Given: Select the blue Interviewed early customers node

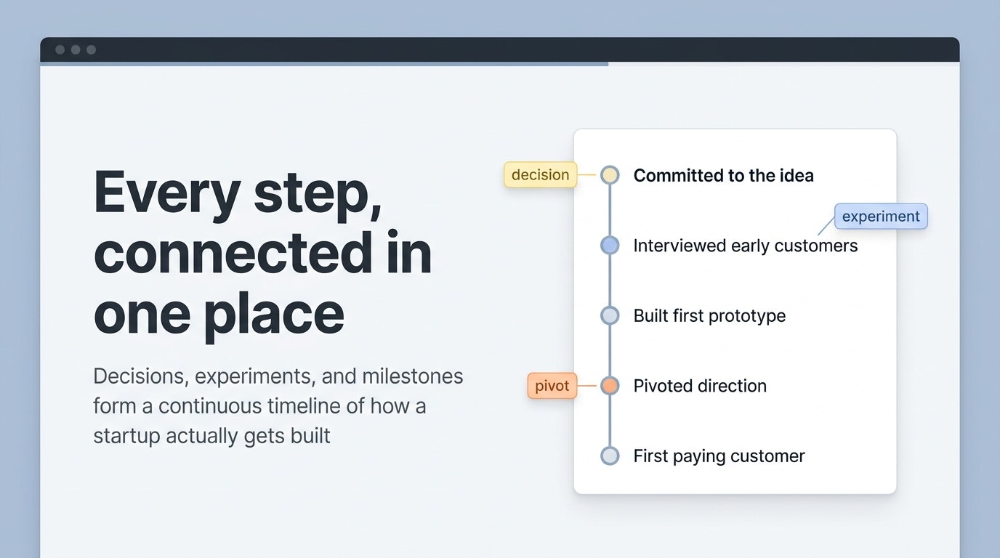Looking at the screenshot, I should [x=610, y=246].
